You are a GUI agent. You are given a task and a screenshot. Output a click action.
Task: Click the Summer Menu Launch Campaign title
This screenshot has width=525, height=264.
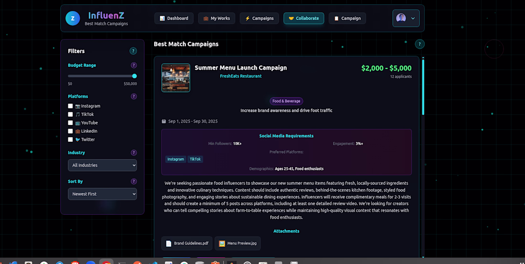[241, 68]
